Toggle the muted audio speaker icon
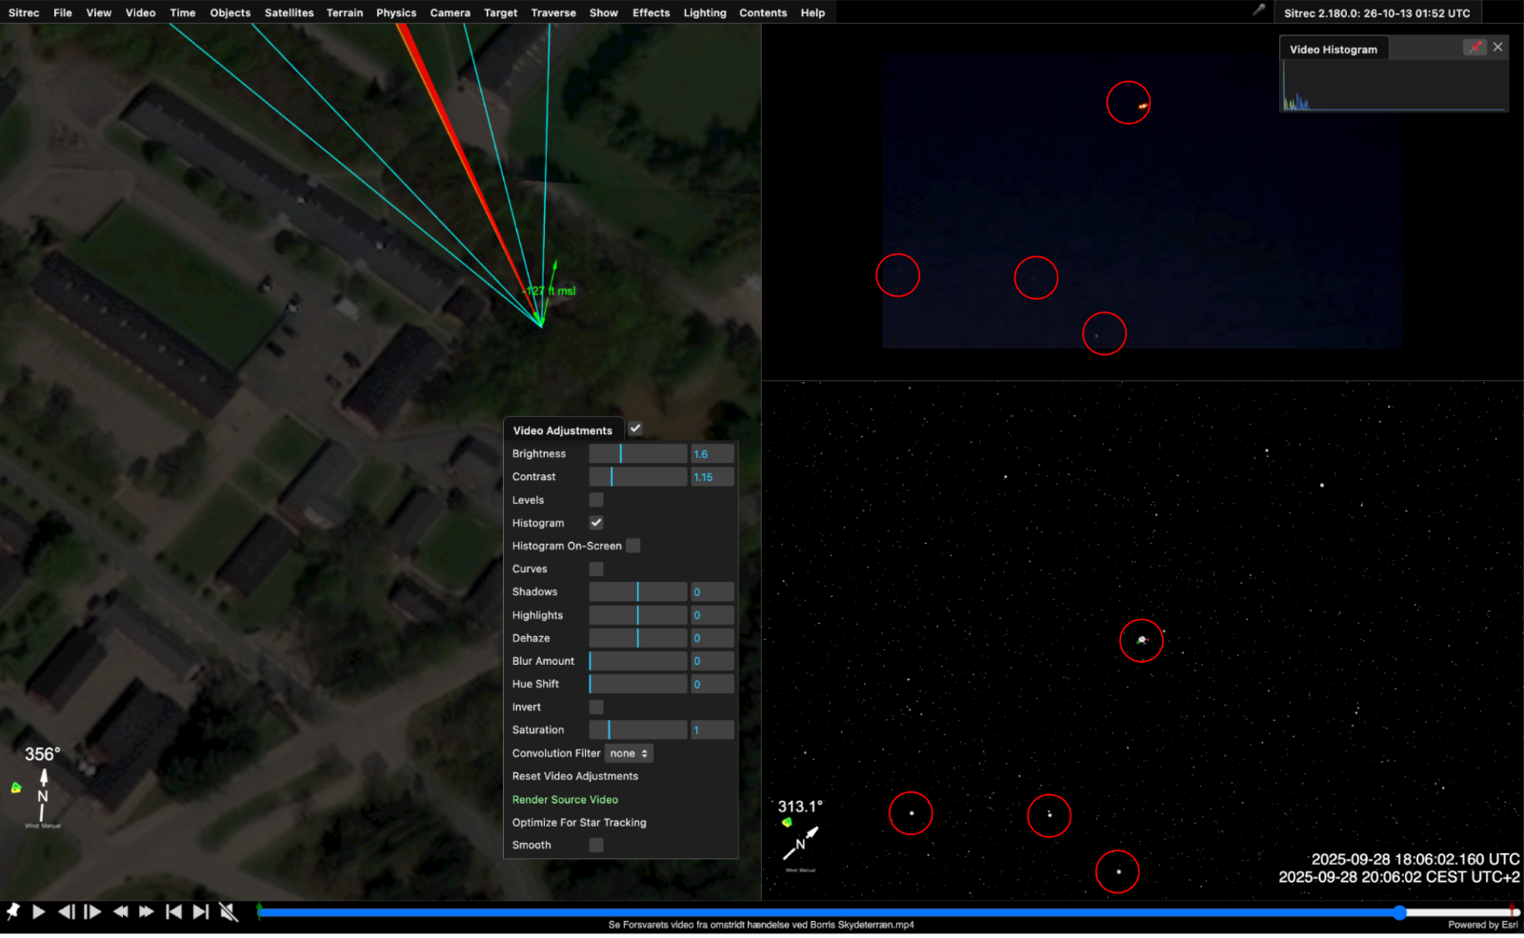This screenshot has width=1524, height=938. [229, 911]
